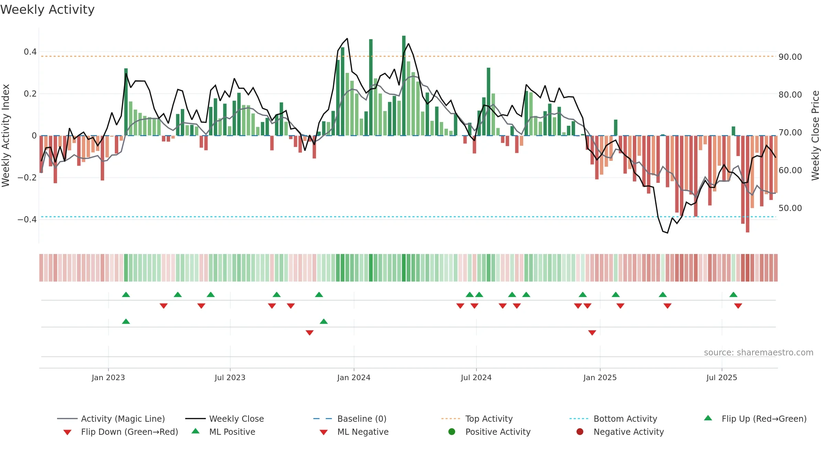Select the Jul 2023 x-axis label
This screenshot has width=825, height=464.
coord(230,377)
